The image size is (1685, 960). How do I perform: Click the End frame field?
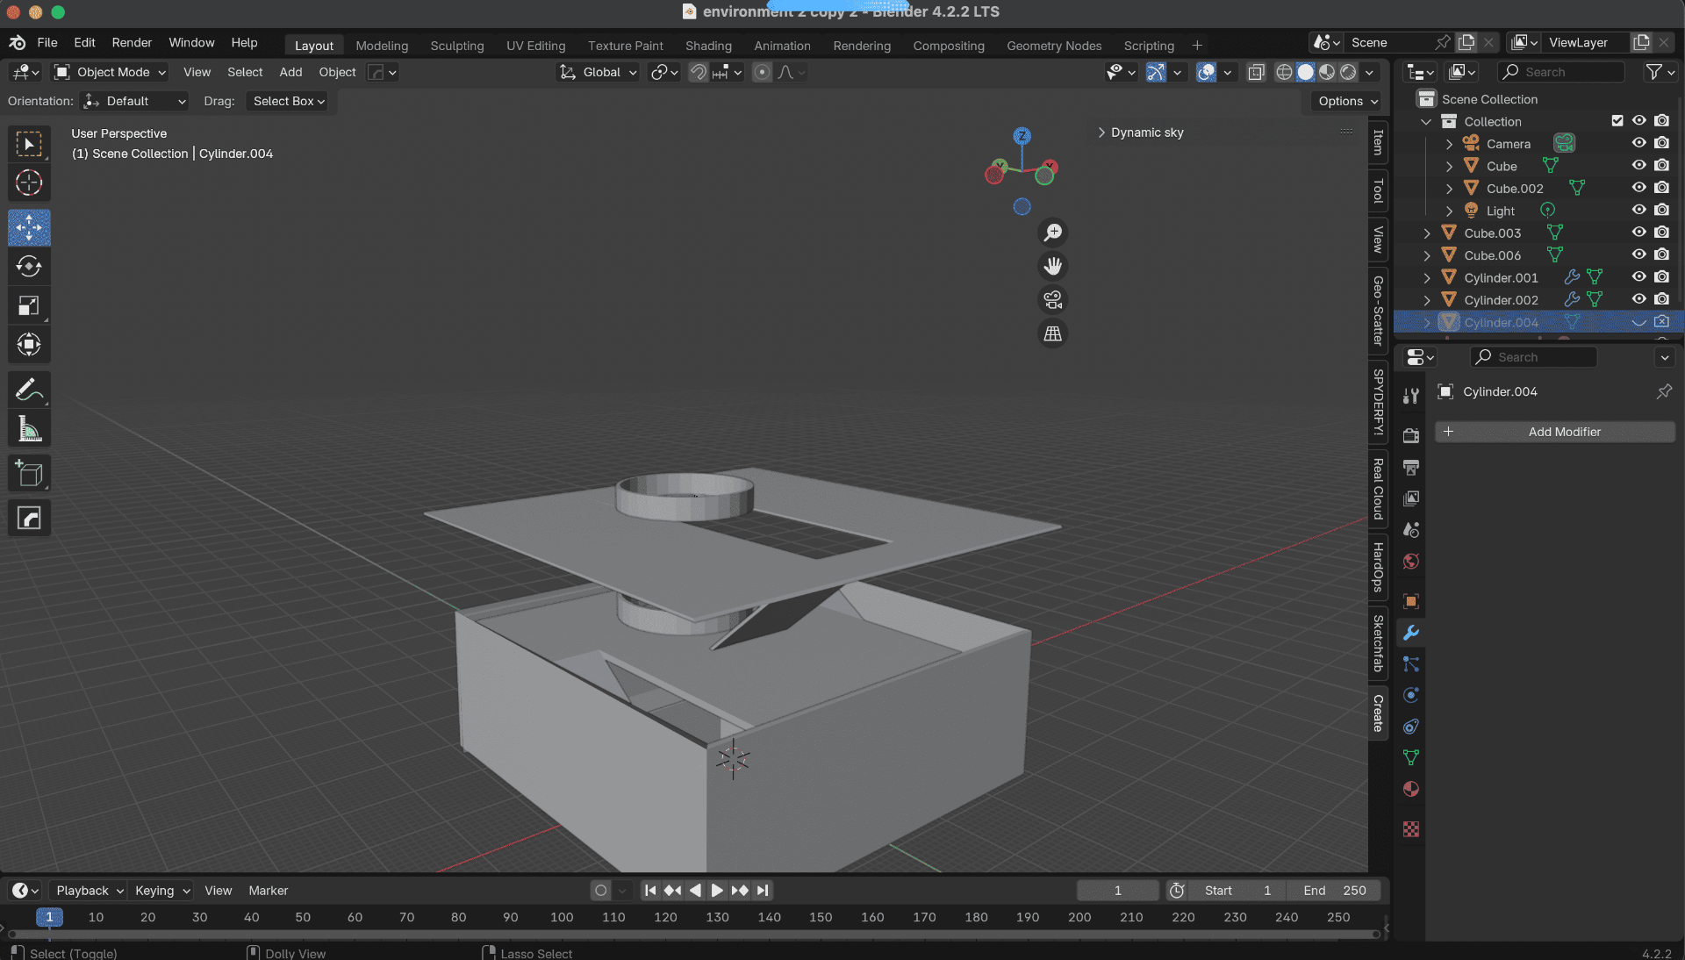click(1334, 891)
